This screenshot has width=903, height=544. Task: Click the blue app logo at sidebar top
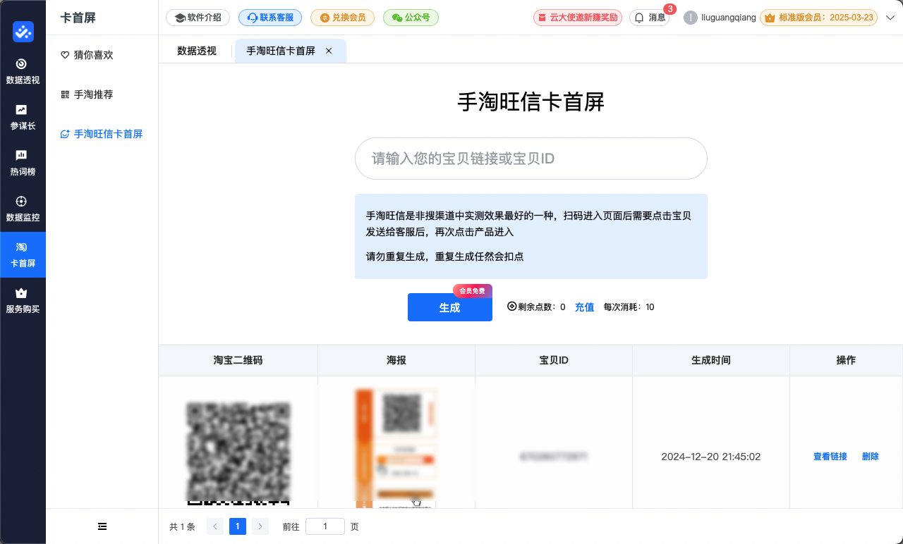click(23, 32)
